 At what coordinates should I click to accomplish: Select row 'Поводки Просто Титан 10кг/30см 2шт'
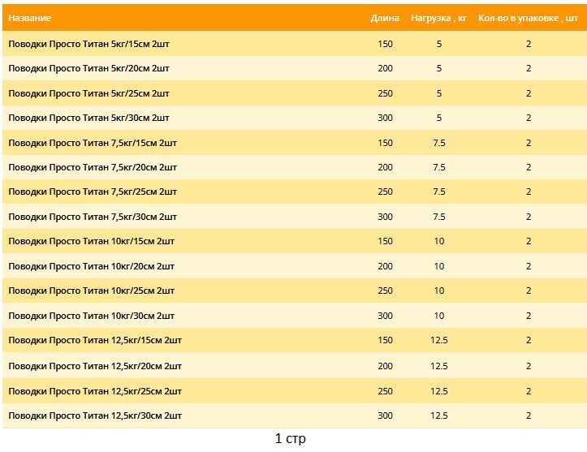(295, 316)
